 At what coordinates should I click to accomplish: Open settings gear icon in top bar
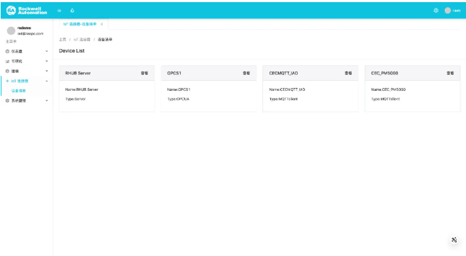[x=436, y=11]
